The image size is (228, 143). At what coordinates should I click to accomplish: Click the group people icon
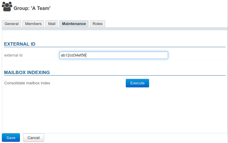(7, 6)
